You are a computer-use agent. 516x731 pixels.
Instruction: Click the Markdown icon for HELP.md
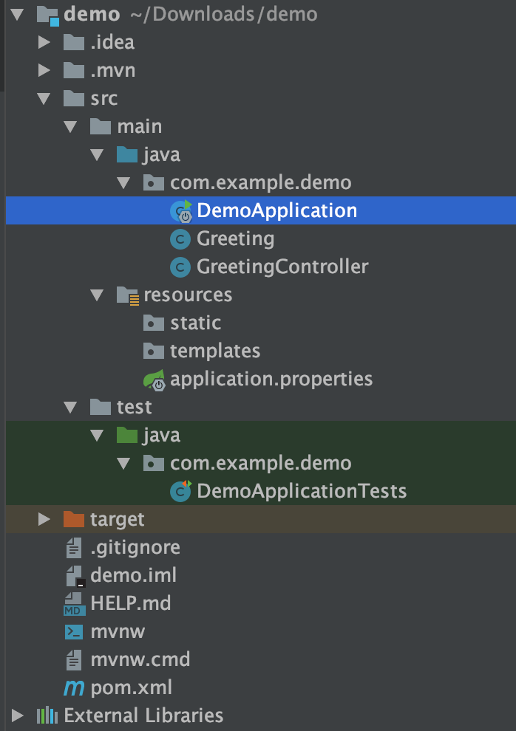74,604
